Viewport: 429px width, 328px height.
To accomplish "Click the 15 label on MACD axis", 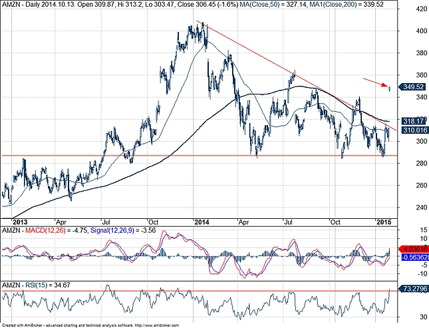I will (424, 230).
